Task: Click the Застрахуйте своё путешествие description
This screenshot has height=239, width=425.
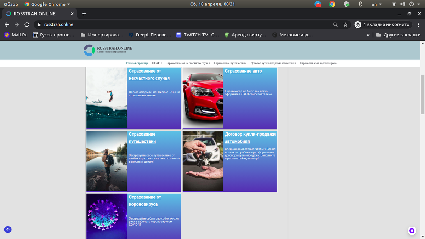Action: (154, 158)
